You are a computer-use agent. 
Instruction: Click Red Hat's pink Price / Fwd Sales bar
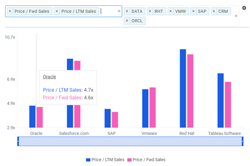click(190, 91)
